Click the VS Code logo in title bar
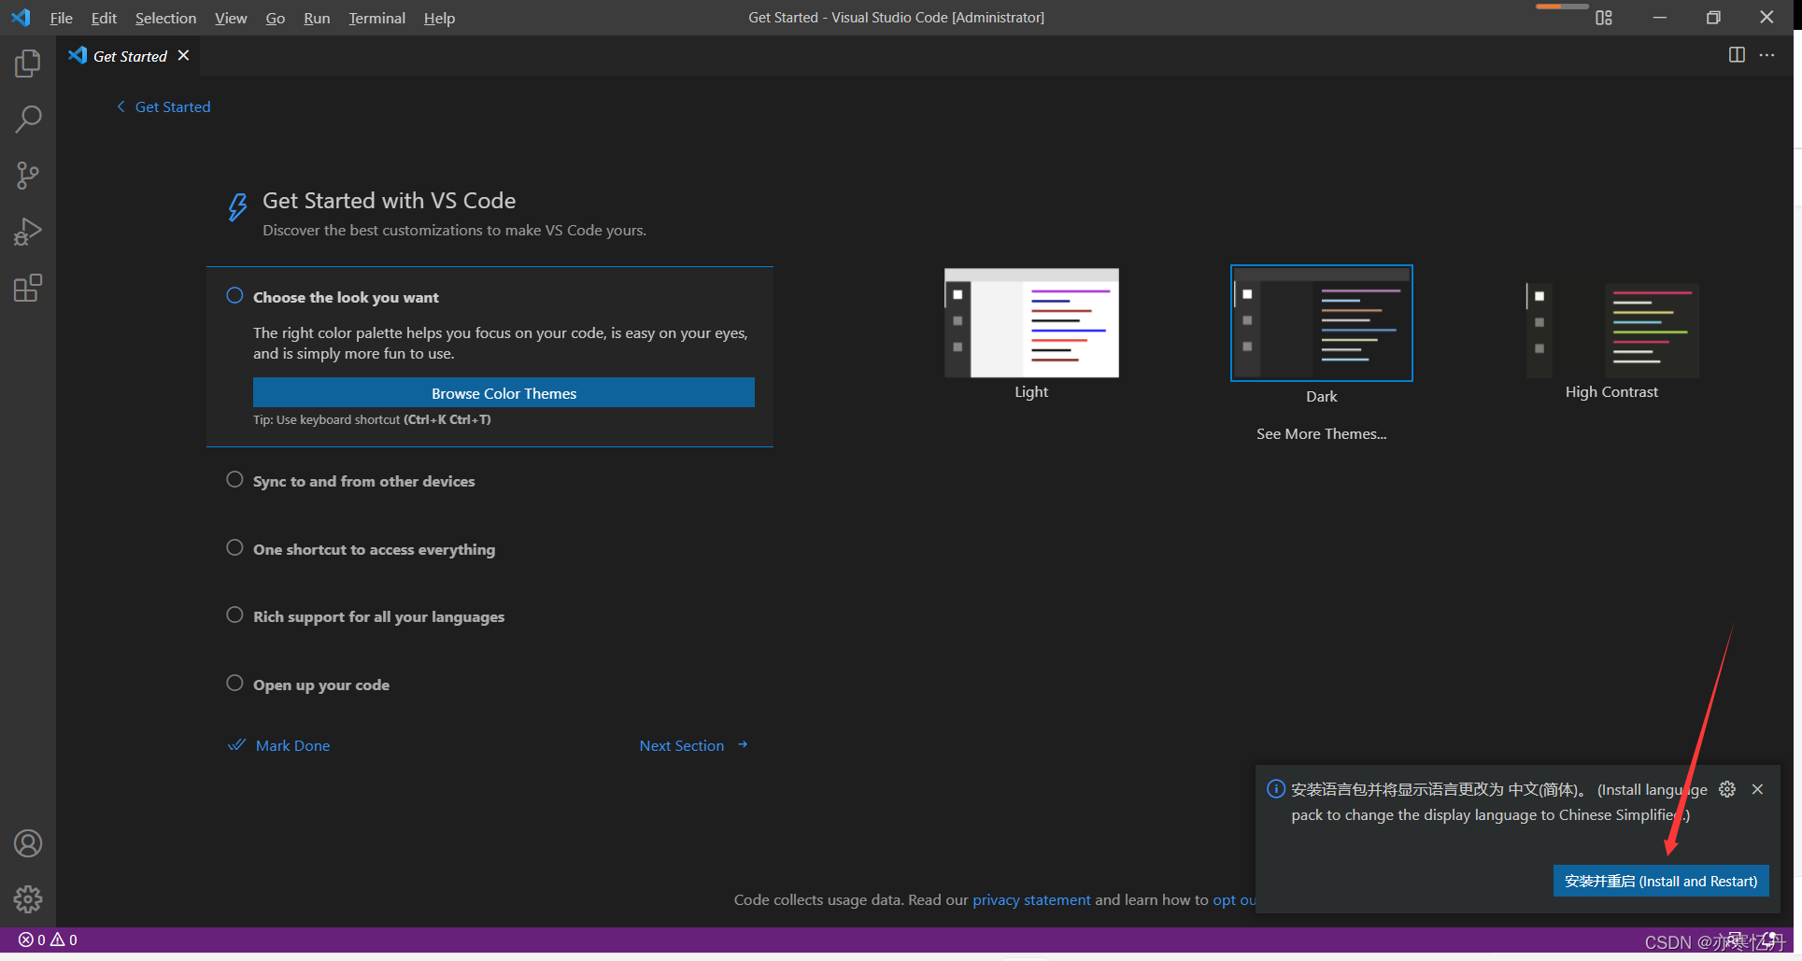This screenshot has width=1802, height=961. tap(21, 18)
